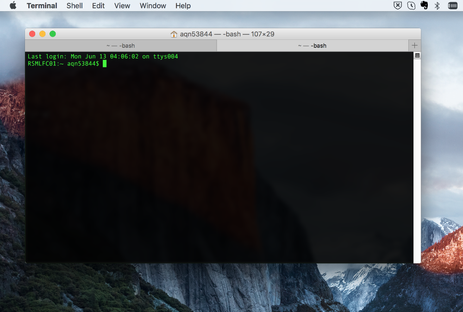Open the Terminal menu

pos(42,6)
